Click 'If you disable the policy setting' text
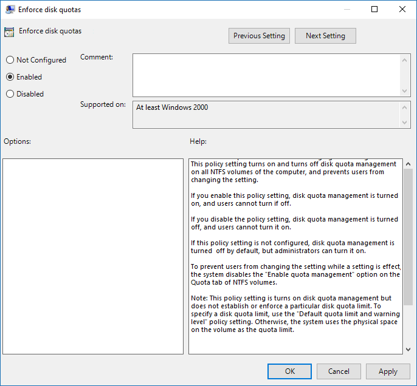This screenshot has width=417, height=386. (294, 223)
